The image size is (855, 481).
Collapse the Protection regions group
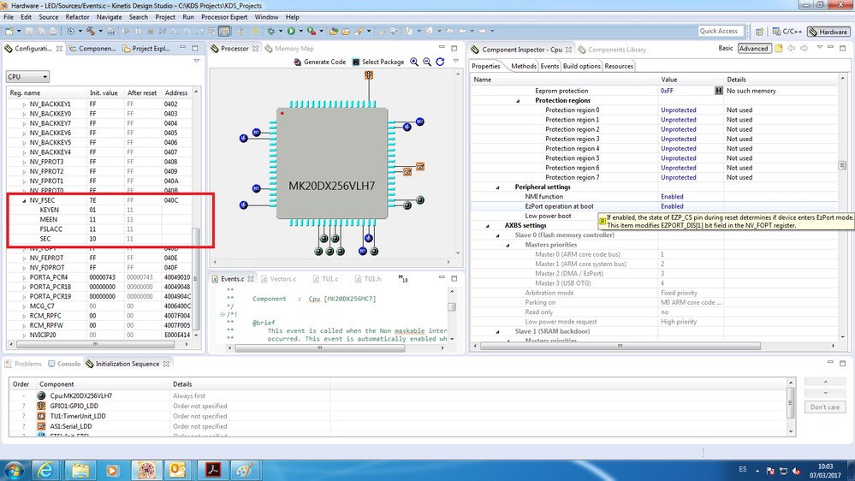(517, 100)
